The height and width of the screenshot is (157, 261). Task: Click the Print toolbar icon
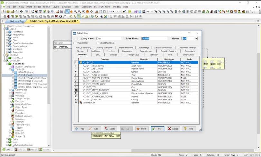16,11
